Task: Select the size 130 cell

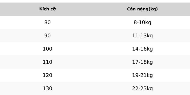Action: click(x=48, y=88)
